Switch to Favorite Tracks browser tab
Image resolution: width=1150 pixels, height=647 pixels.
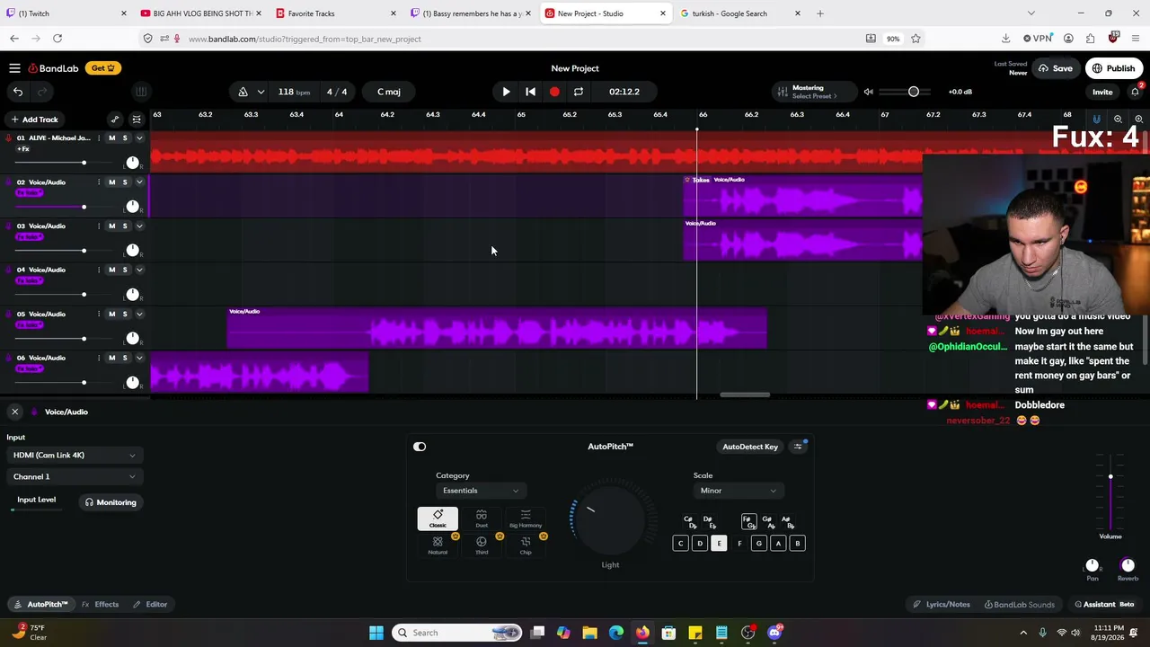click(x=334, y=13)
